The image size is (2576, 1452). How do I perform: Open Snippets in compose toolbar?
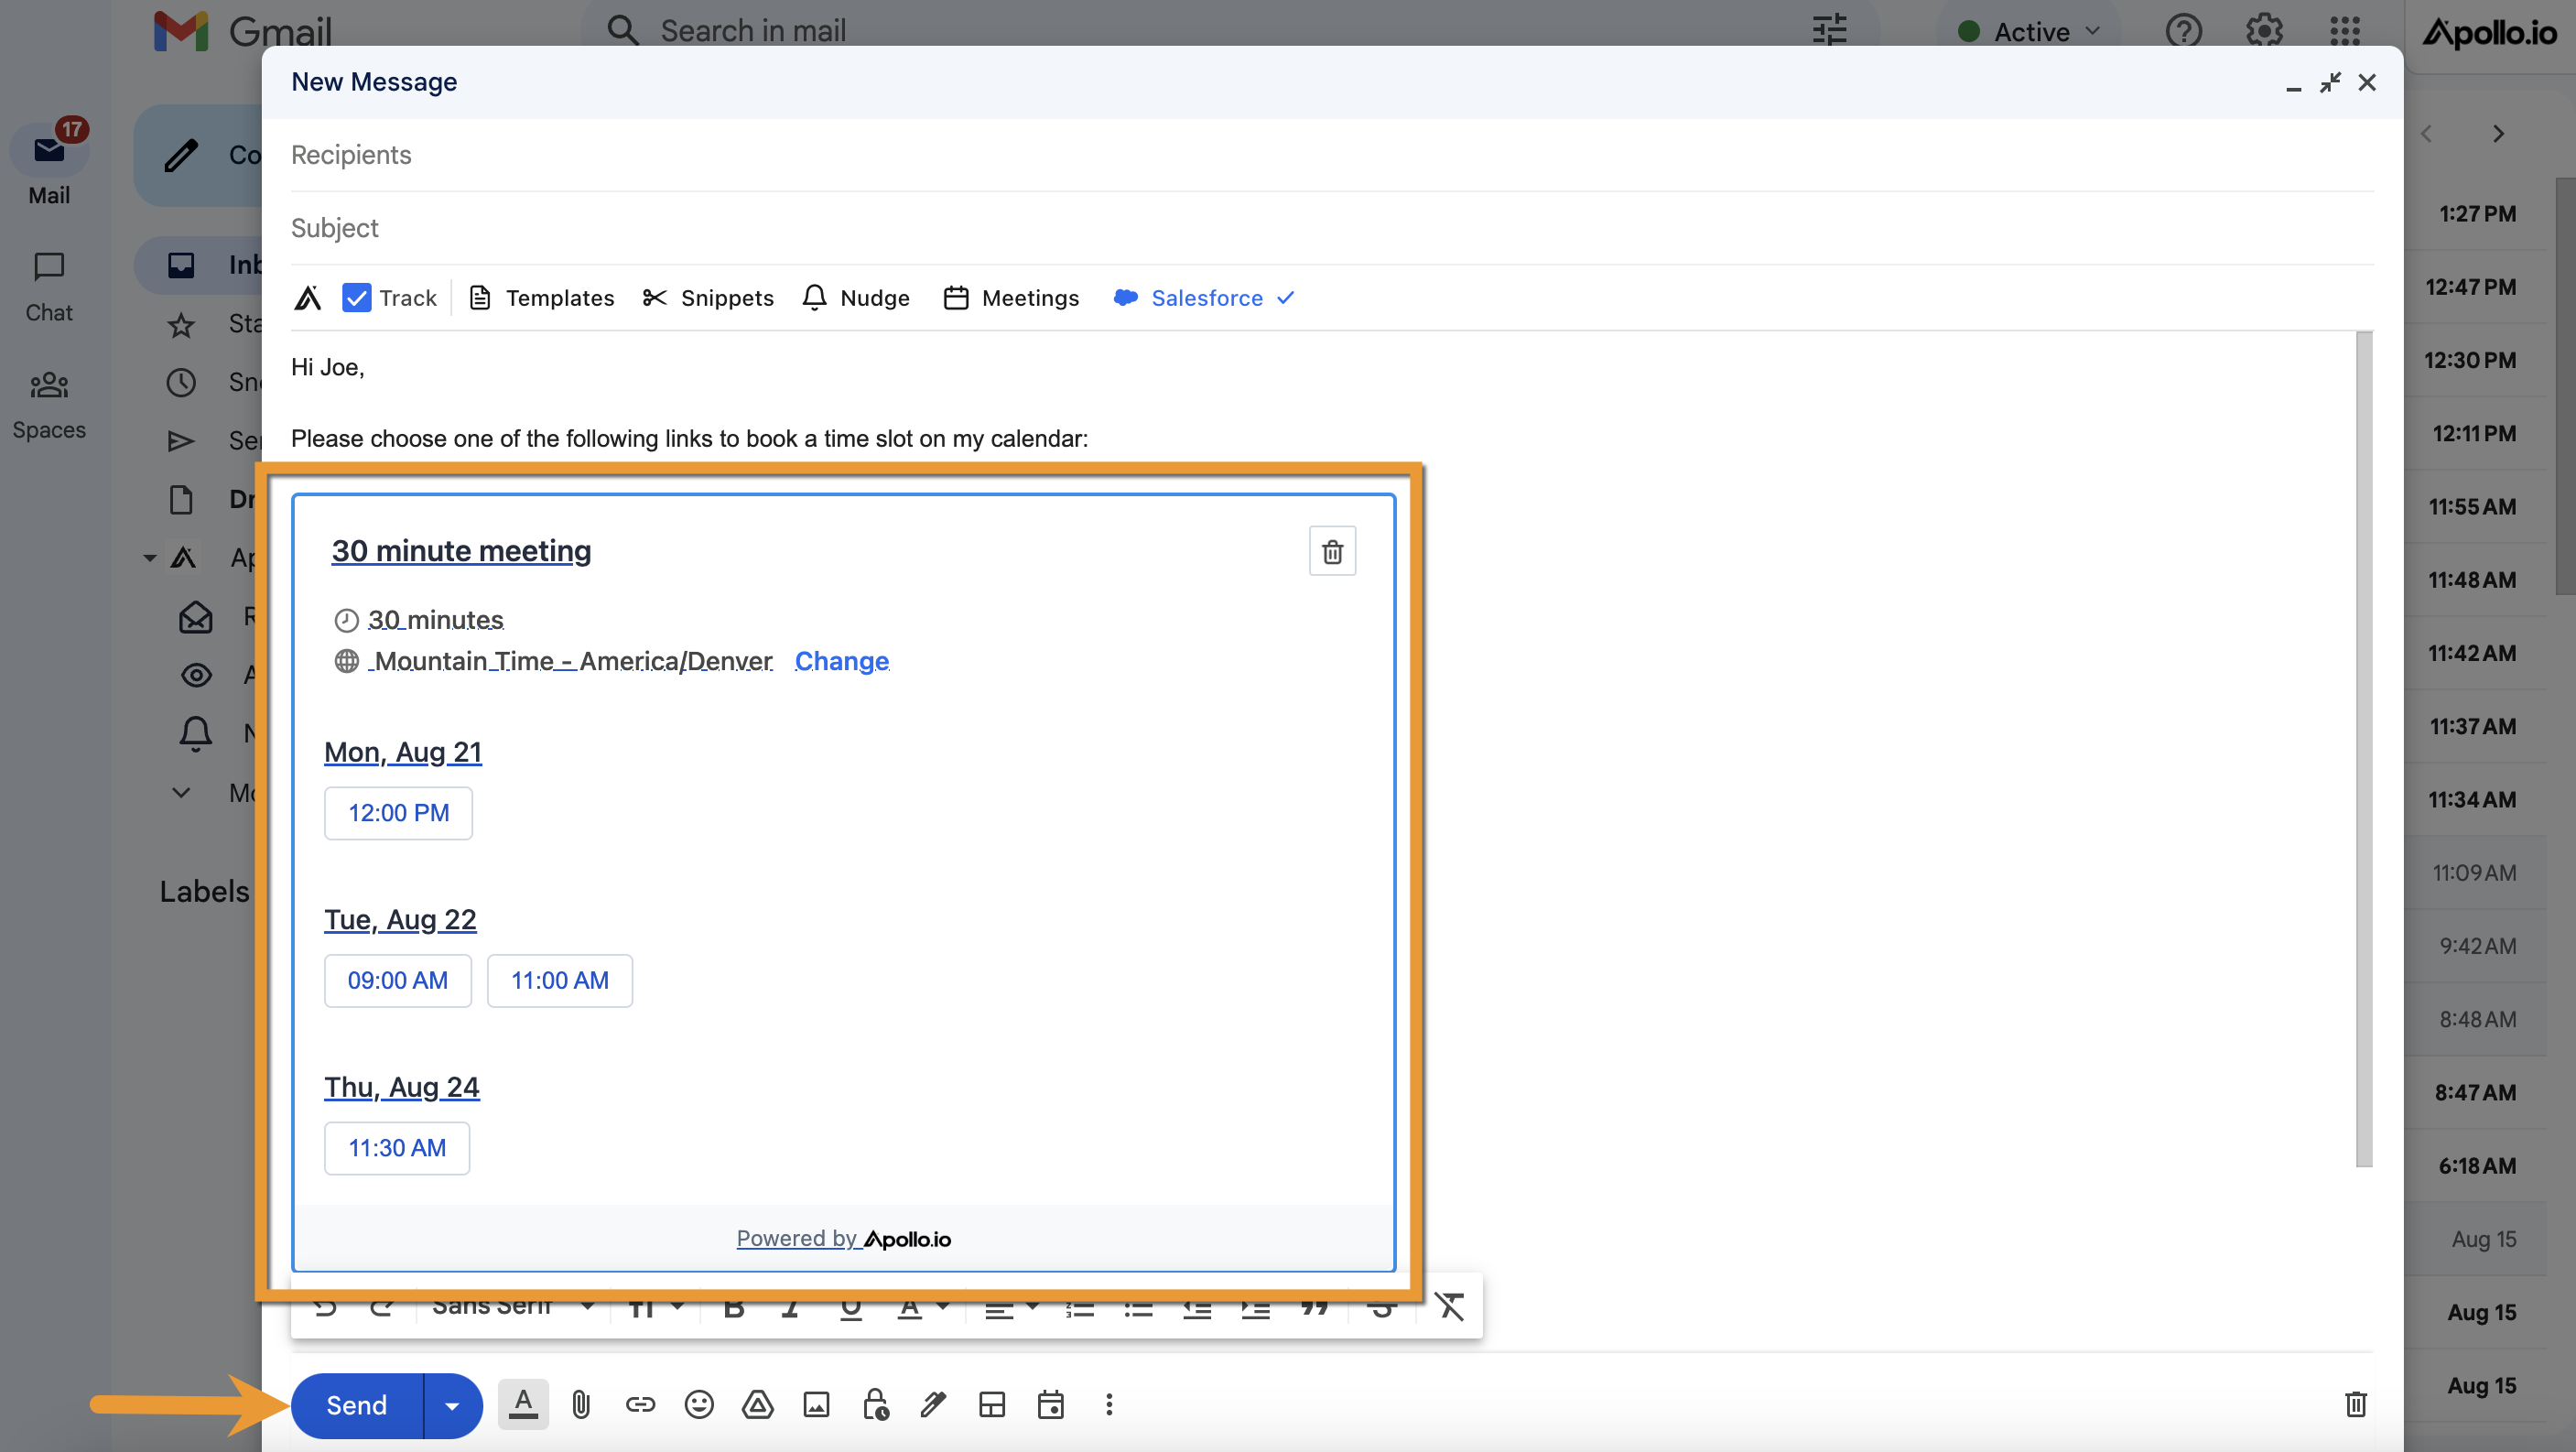(x=708, y=298)
